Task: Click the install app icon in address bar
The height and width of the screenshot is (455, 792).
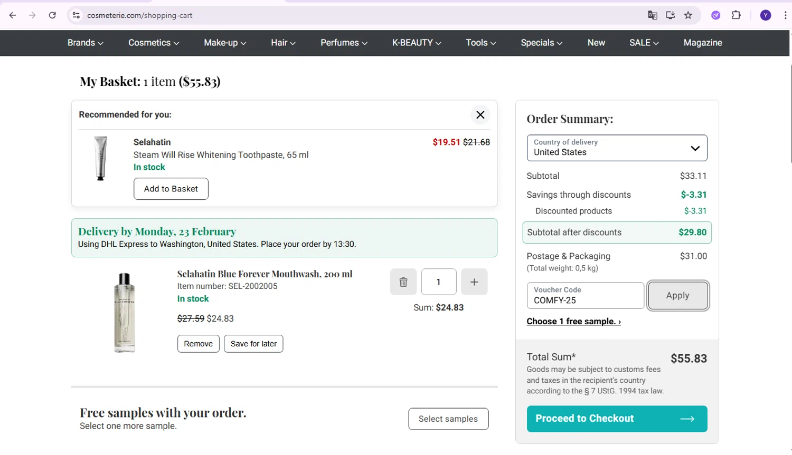Action: (x=671, y=15)
